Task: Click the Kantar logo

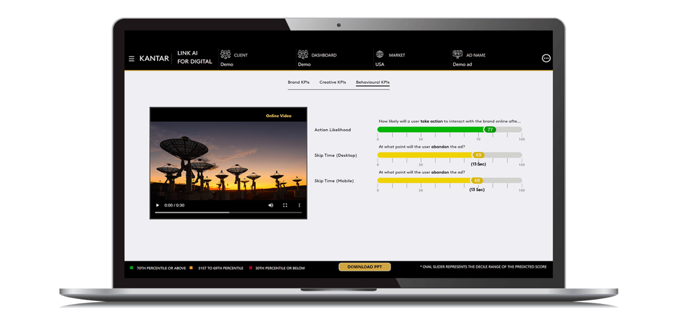Action: (154, 58)
